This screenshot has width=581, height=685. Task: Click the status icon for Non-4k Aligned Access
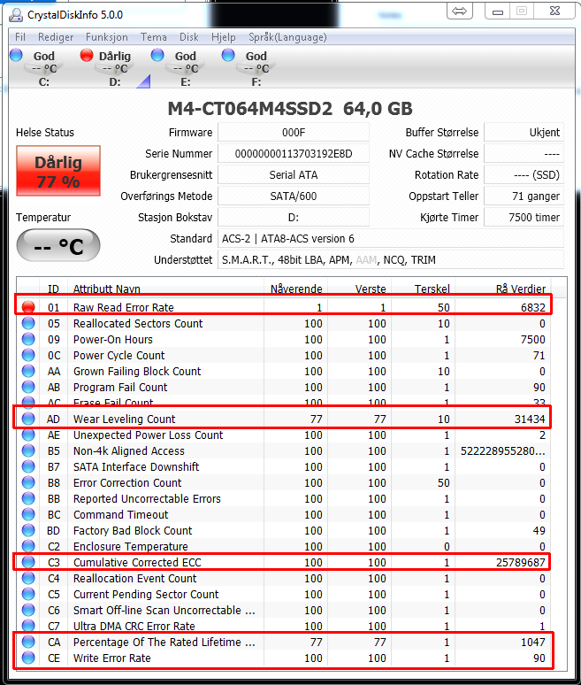[x=28, y=450]
